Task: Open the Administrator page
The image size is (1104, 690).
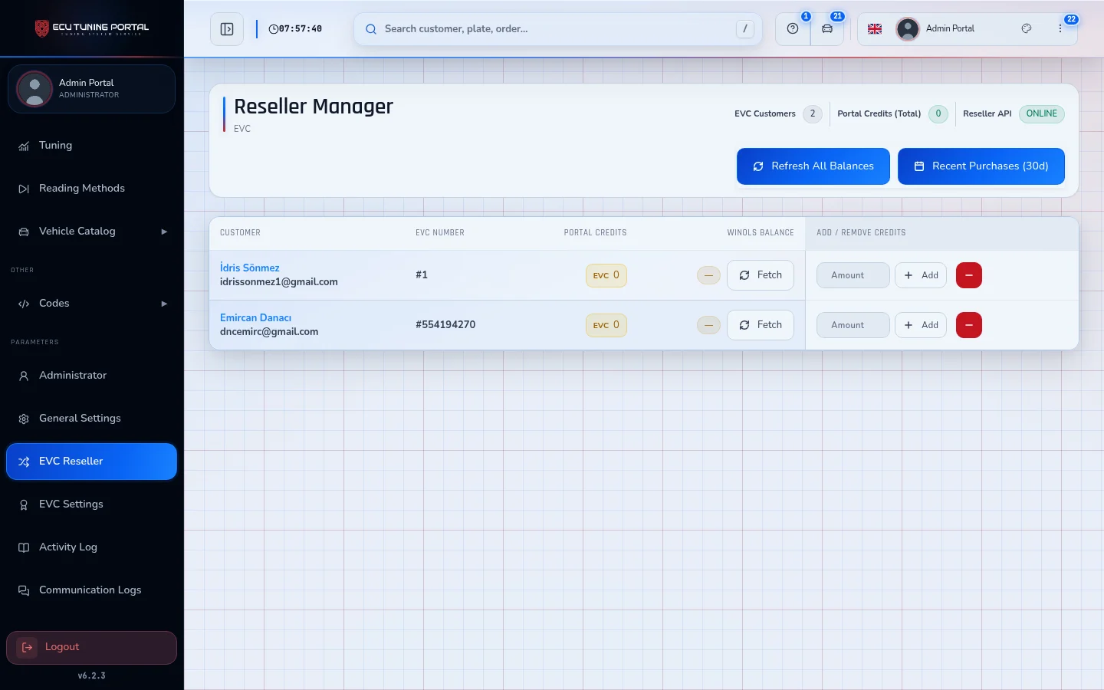Action: (x=91, y=376)
